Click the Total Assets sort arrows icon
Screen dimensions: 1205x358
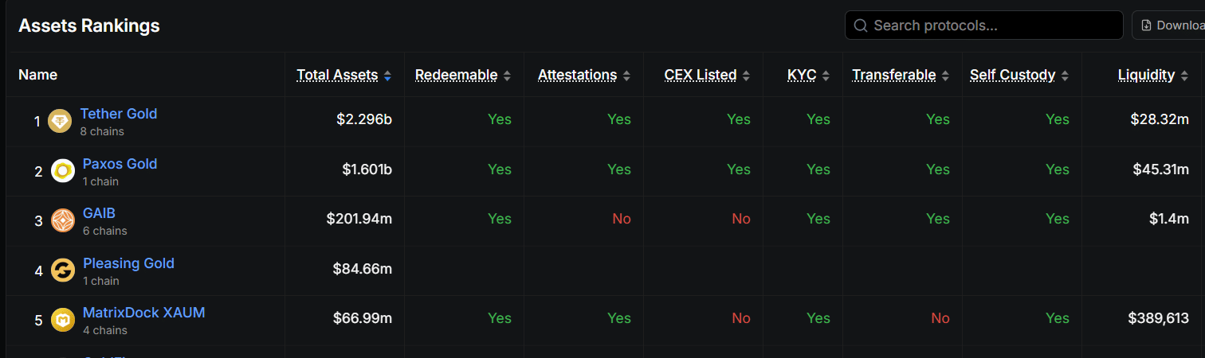tap(387, 76)
